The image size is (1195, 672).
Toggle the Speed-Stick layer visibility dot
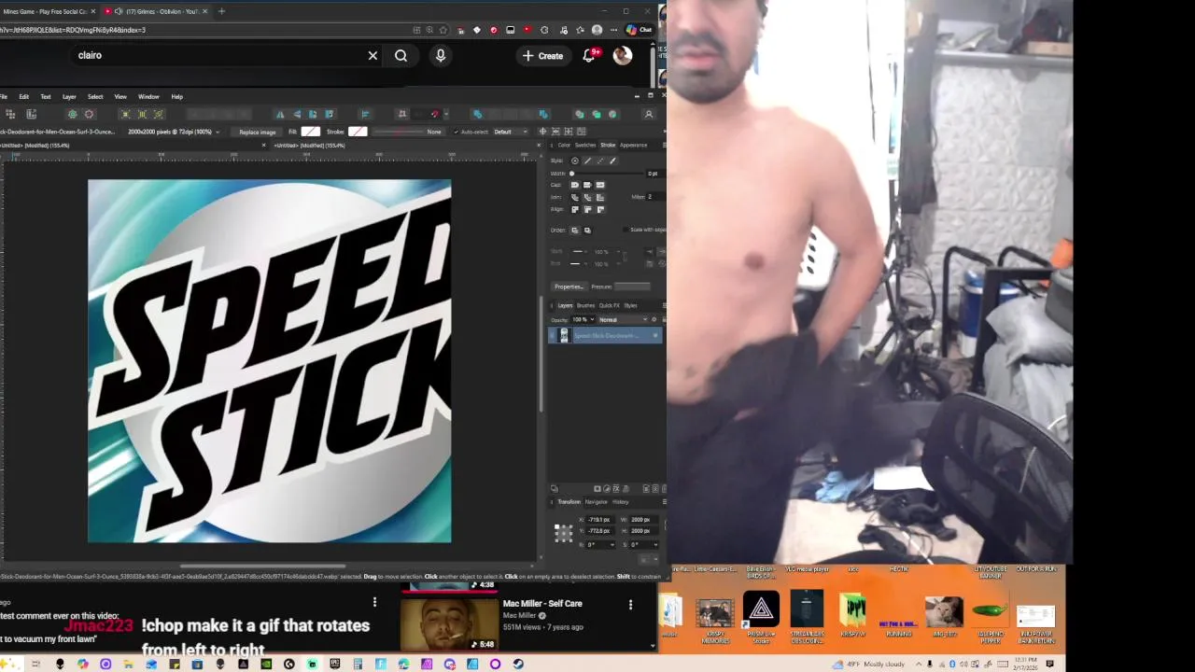(x=655, y=336)
